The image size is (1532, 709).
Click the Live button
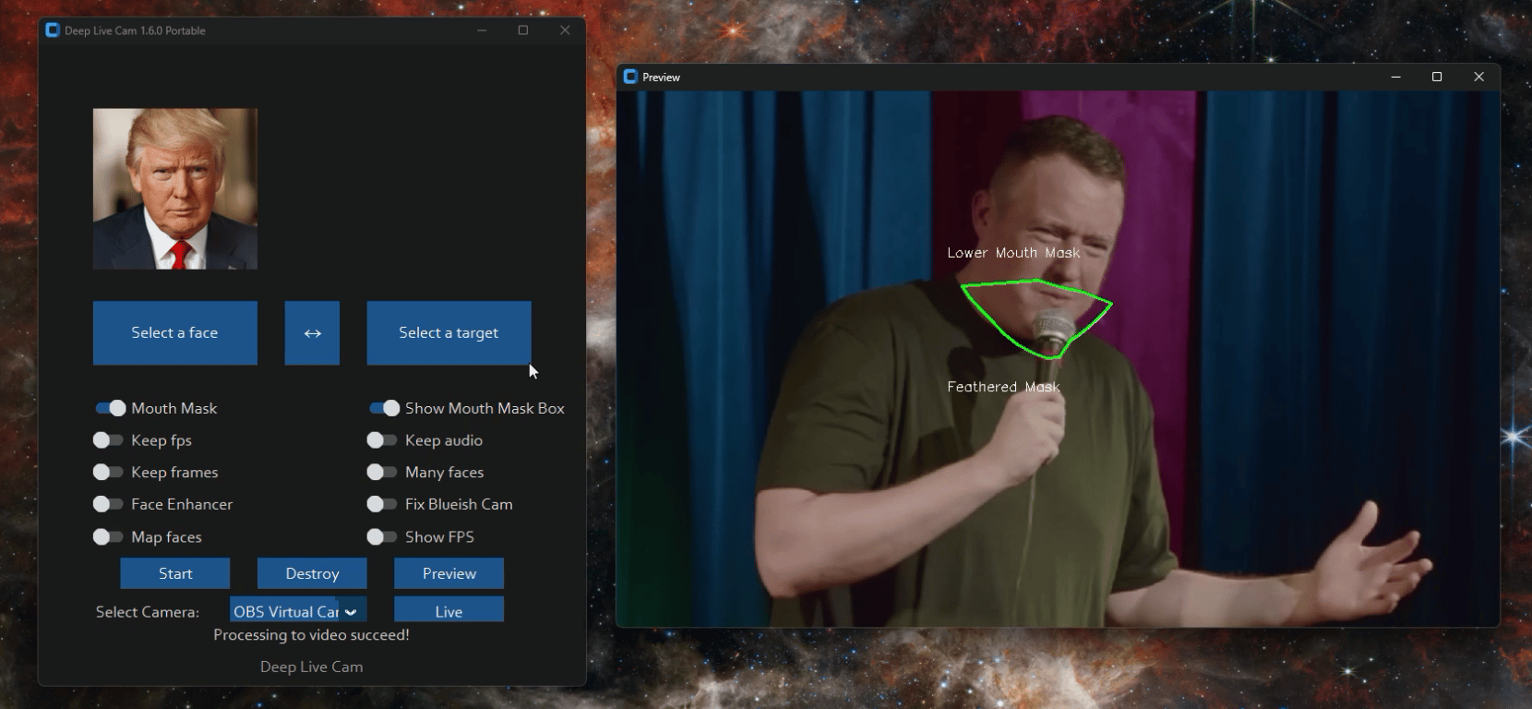click(x=449, y=611)
